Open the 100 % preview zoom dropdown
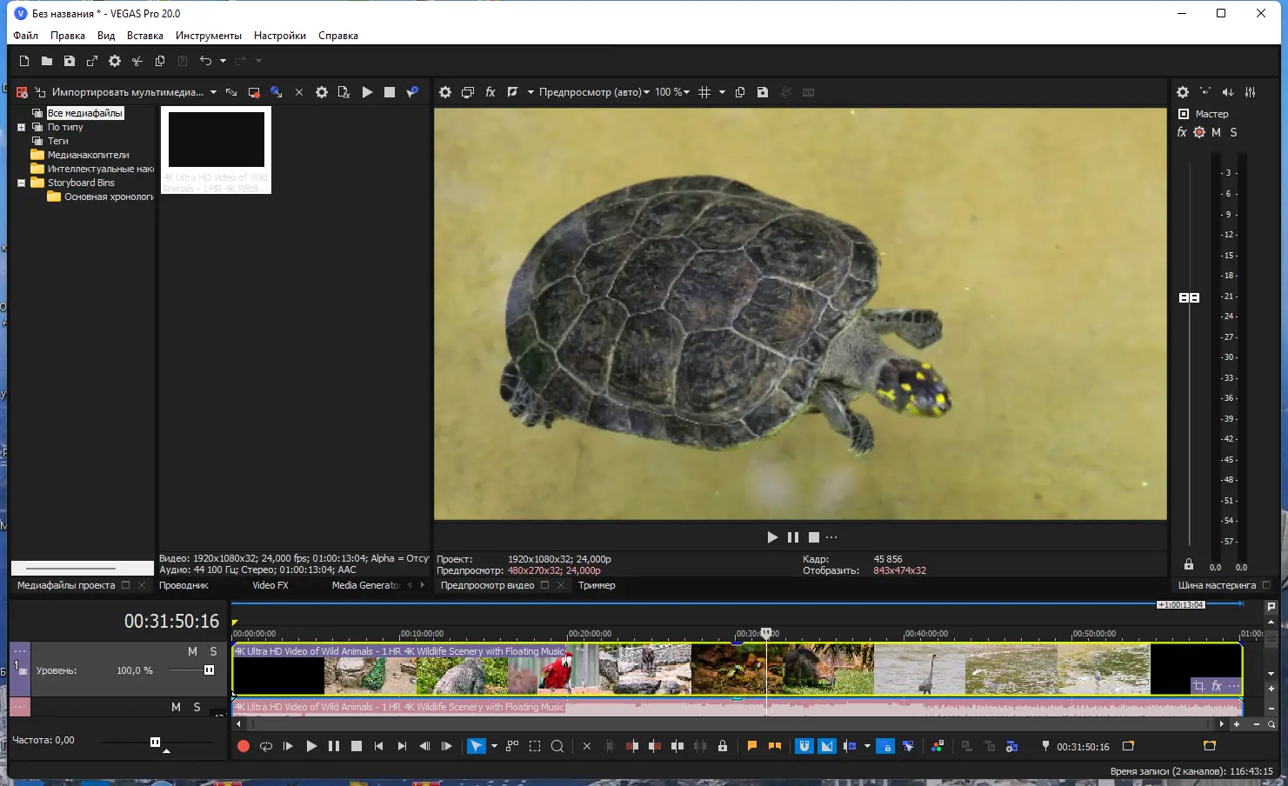1288x786 pixels. coord(672,92)
